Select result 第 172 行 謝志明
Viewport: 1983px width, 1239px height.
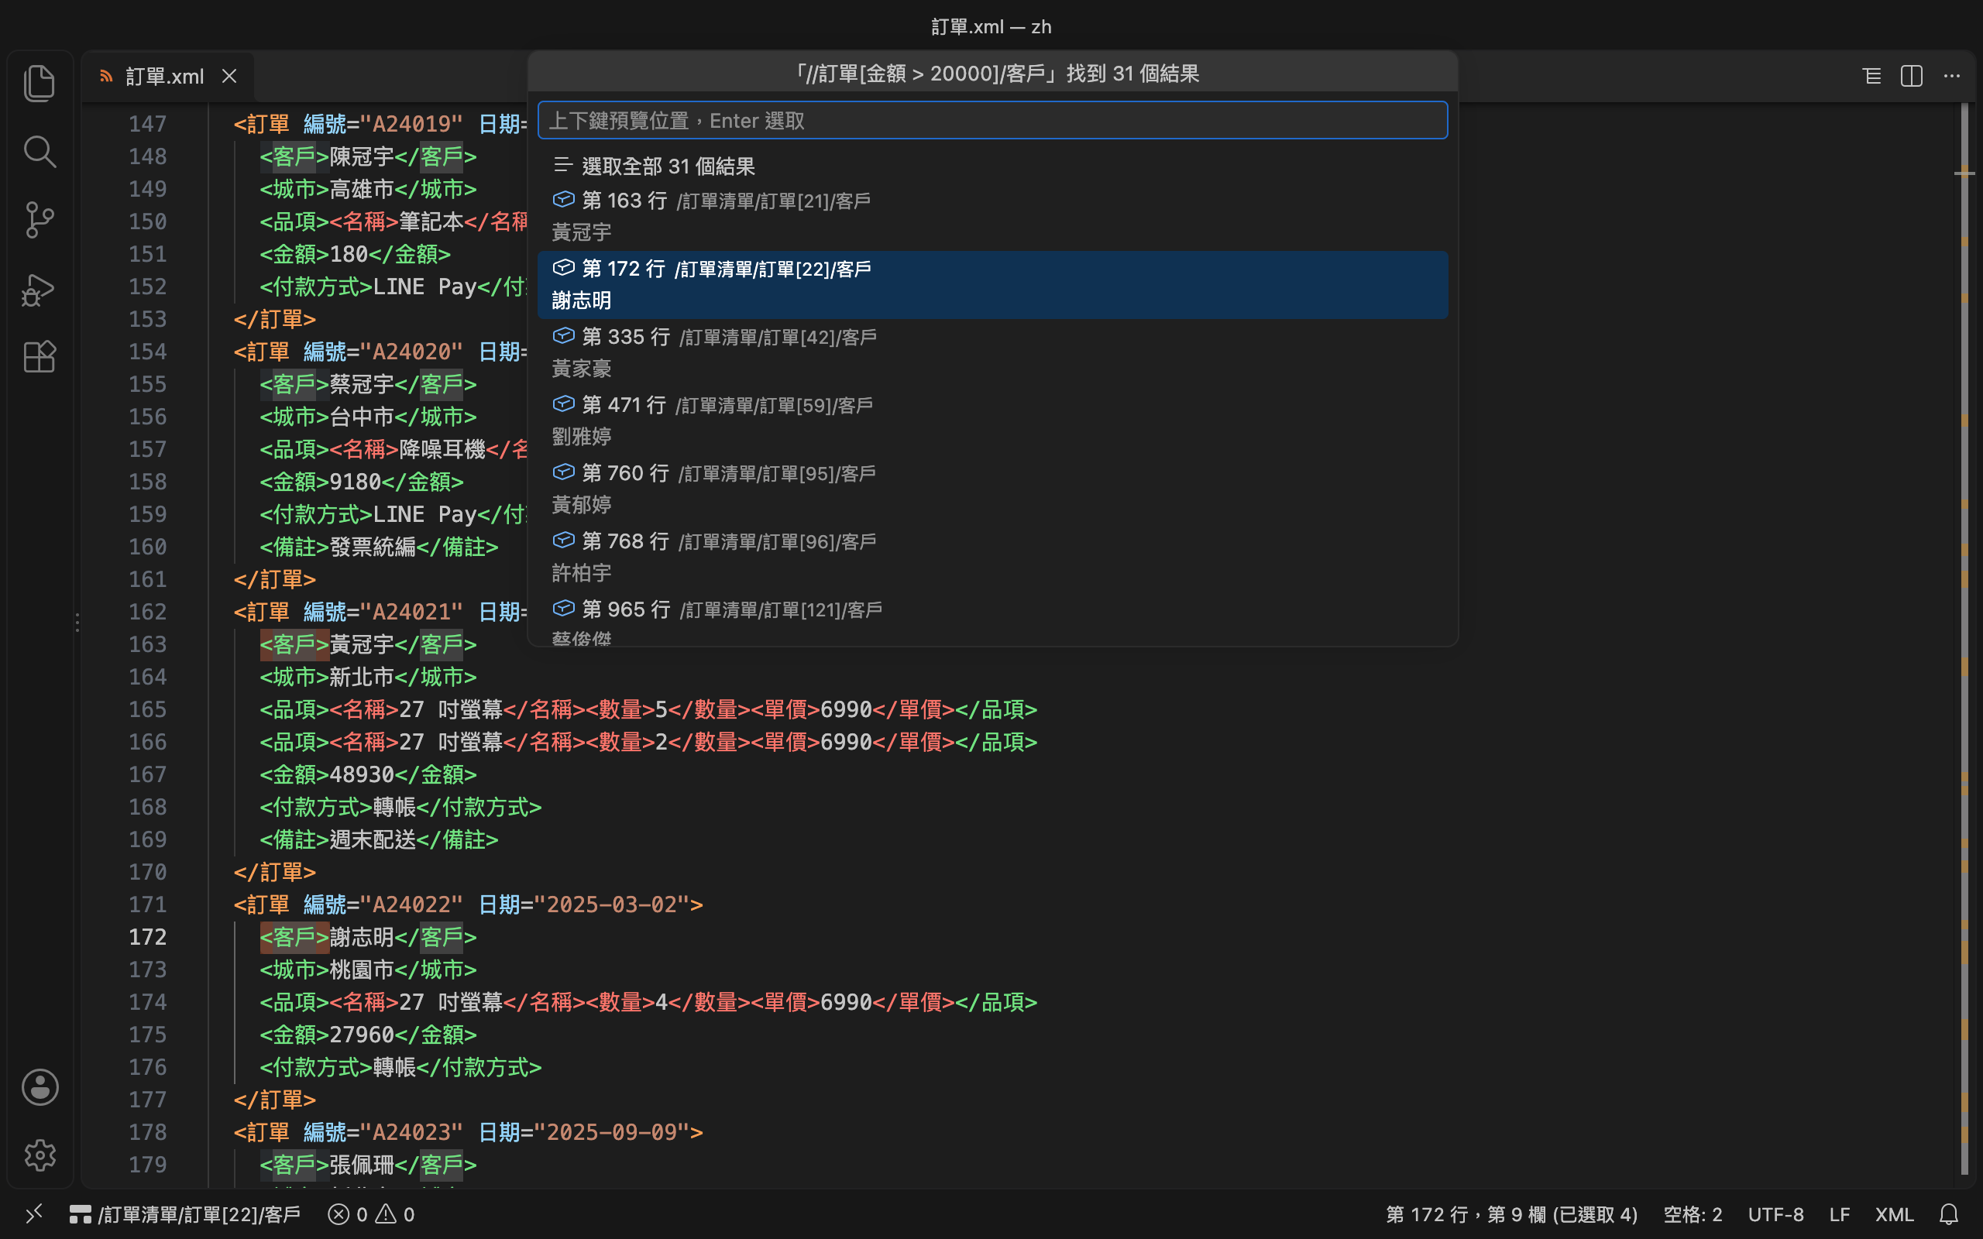click(x=992, y=284)
